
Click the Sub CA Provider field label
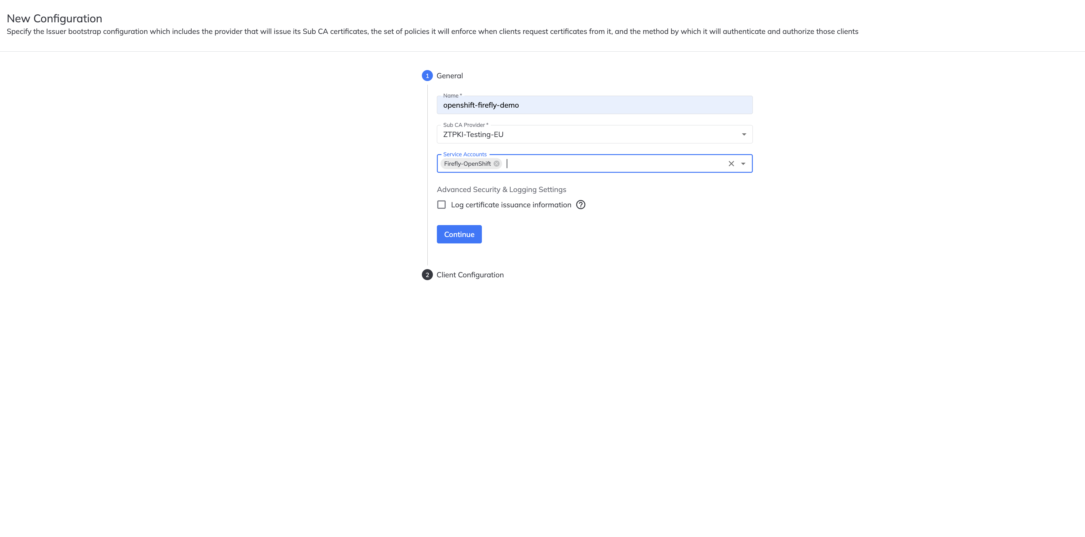click(x=465, y=125)
